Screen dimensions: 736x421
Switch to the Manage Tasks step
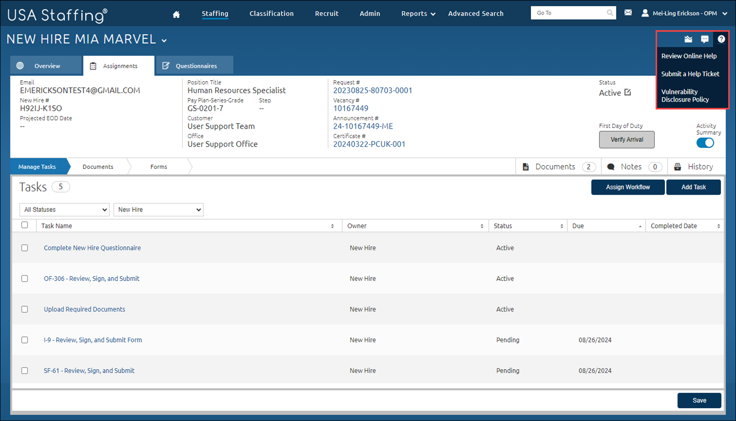coord(37,167)
